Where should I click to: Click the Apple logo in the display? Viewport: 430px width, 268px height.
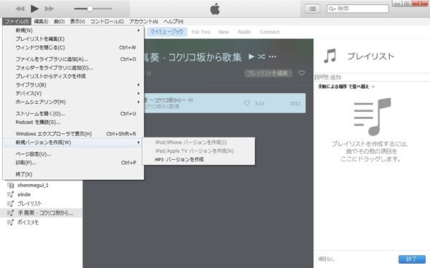(x=215, y=9)
